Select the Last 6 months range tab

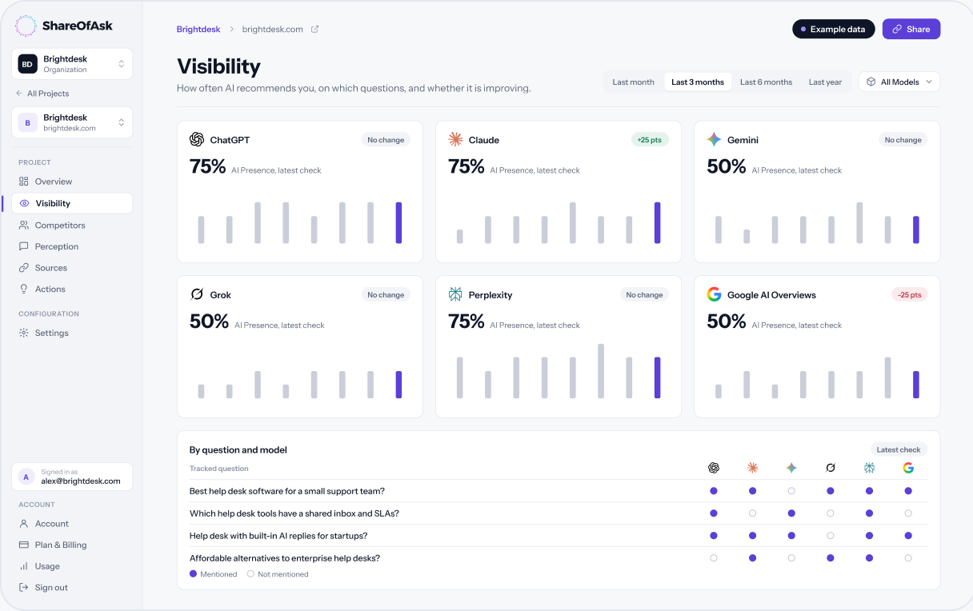[766, 82]
